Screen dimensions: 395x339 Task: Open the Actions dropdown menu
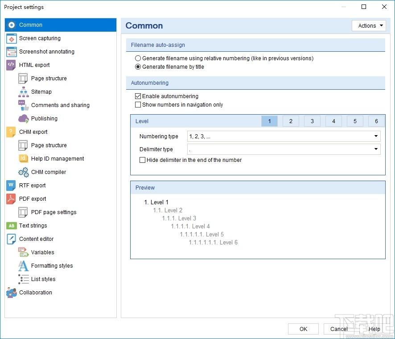369,26
